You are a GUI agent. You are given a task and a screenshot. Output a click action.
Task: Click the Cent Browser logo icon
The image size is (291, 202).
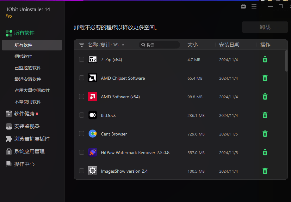[93, 134]
